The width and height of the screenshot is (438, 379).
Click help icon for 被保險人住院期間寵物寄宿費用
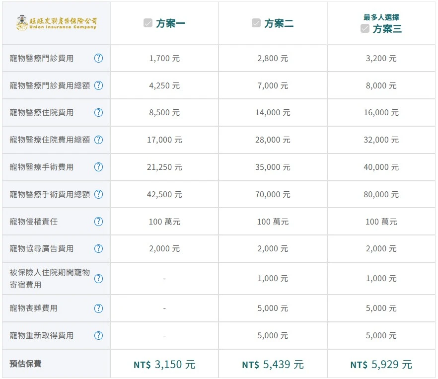(x=98, y=279)
